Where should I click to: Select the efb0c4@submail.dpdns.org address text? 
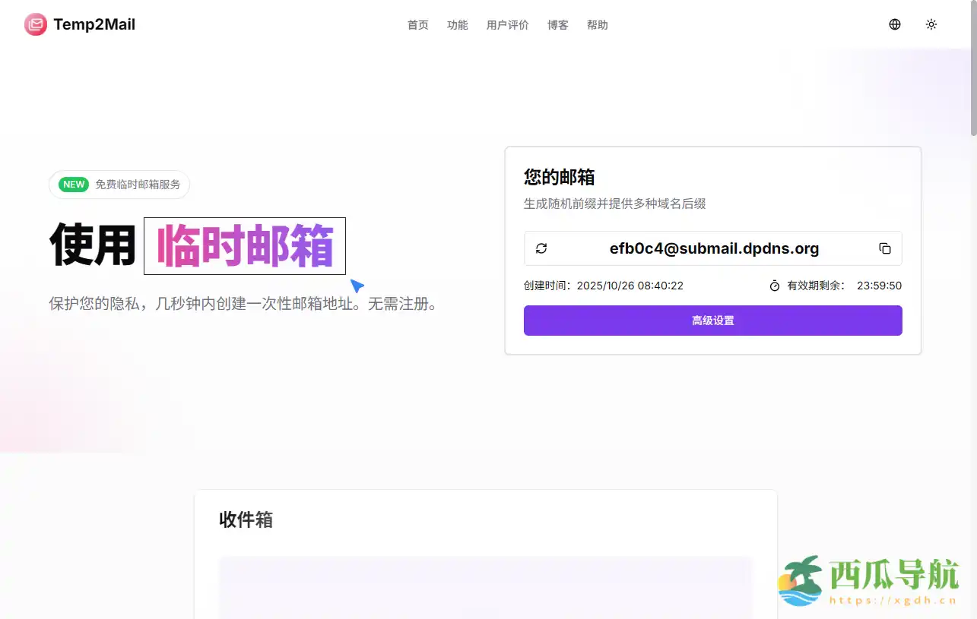[714, 248]
